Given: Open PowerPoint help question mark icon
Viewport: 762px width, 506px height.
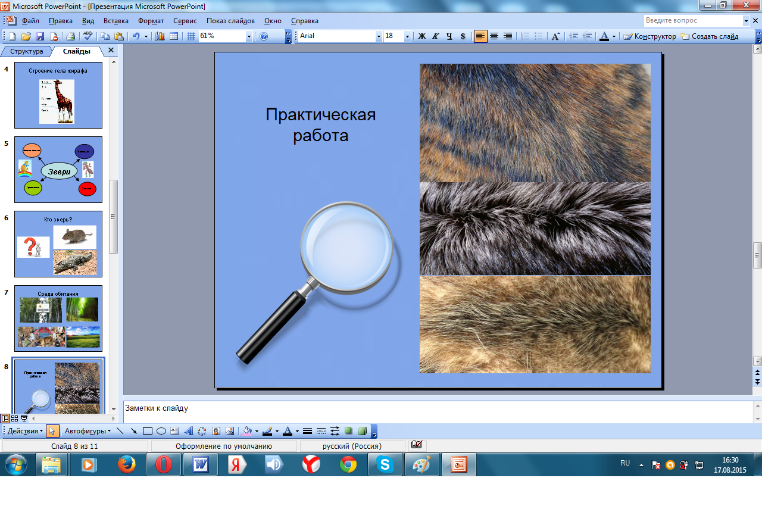Looking at the screenshot, I should pos(264,36).
